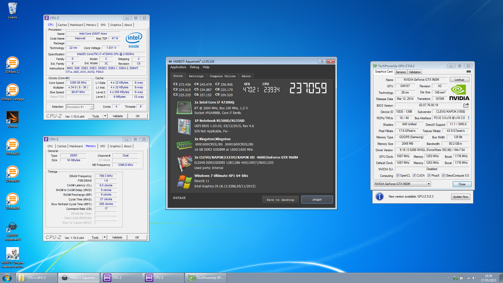Click the CPU e GPU-Z taskbar folder button
The image size is (503, 283).
[36, 278]
